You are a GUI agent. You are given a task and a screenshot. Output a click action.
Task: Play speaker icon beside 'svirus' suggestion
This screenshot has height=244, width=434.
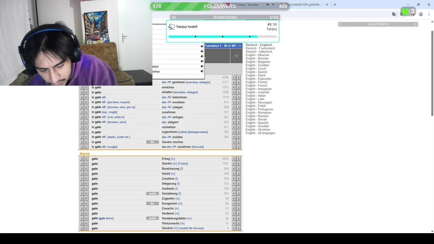(x=202, y=72)
